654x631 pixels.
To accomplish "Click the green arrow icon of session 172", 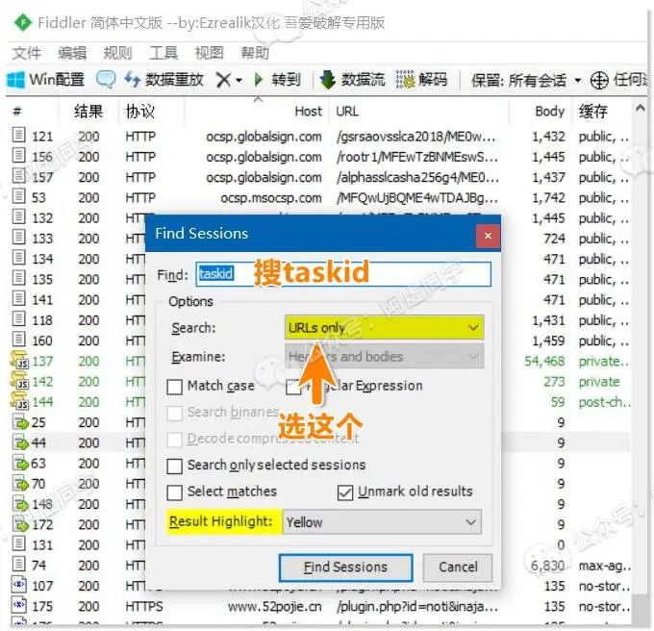I will click(20, 524).
